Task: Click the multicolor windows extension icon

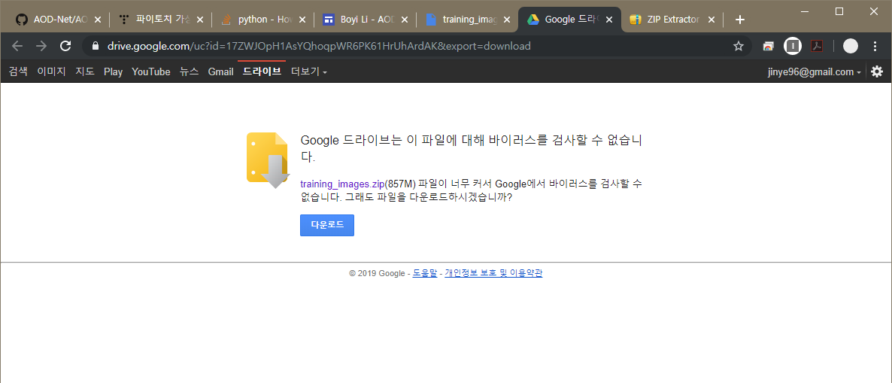Action: [x=769, y=47]
